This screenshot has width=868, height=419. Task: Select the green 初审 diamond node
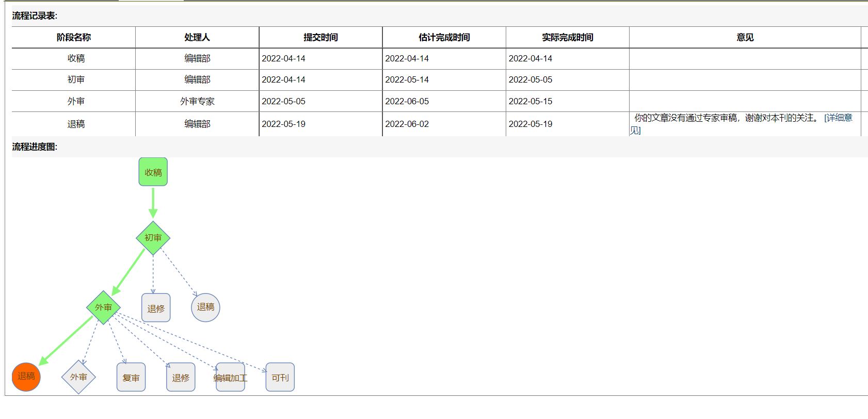[153, 238]
